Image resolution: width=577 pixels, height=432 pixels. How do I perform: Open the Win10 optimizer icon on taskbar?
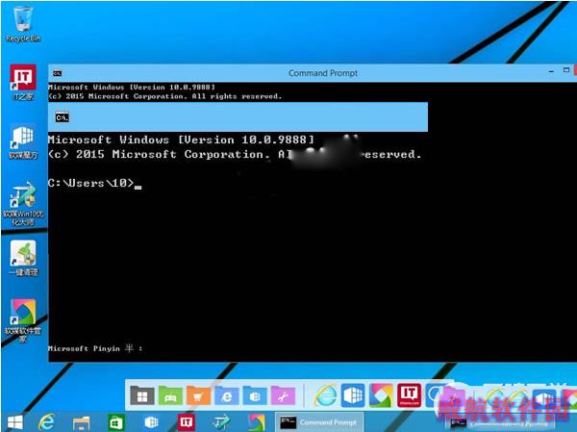click(x=221, y=422)
